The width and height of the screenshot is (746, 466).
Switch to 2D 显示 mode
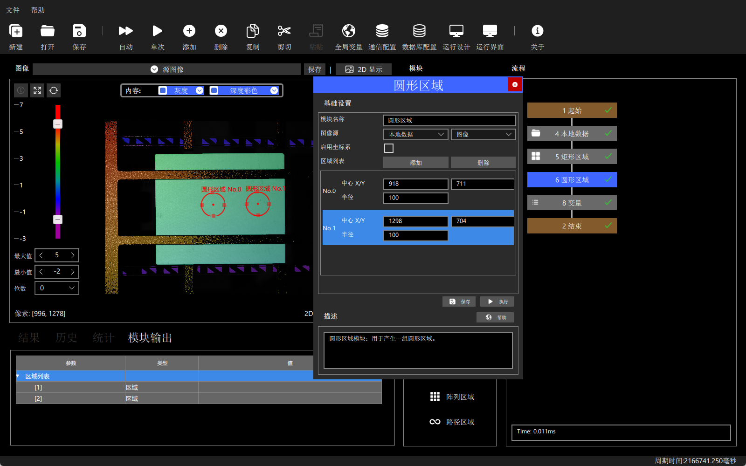coord(364,69)
